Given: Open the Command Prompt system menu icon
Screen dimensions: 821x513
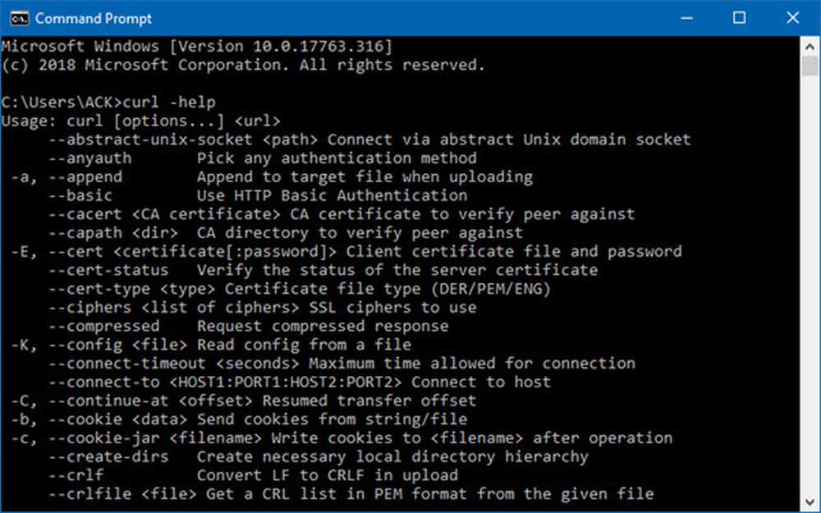Looking at the screenshot, I should click(20, 18).
